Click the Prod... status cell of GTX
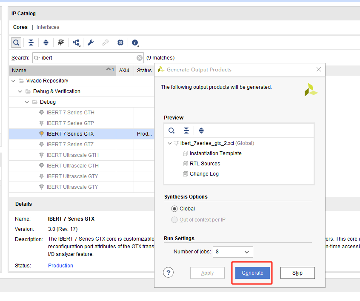The image size is (360, 301). (144, 134)
